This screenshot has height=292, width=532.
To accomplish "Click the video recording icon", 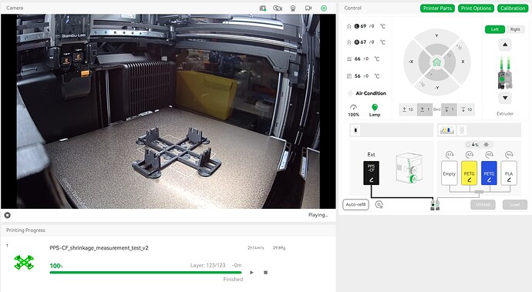I will coord(308,8).
